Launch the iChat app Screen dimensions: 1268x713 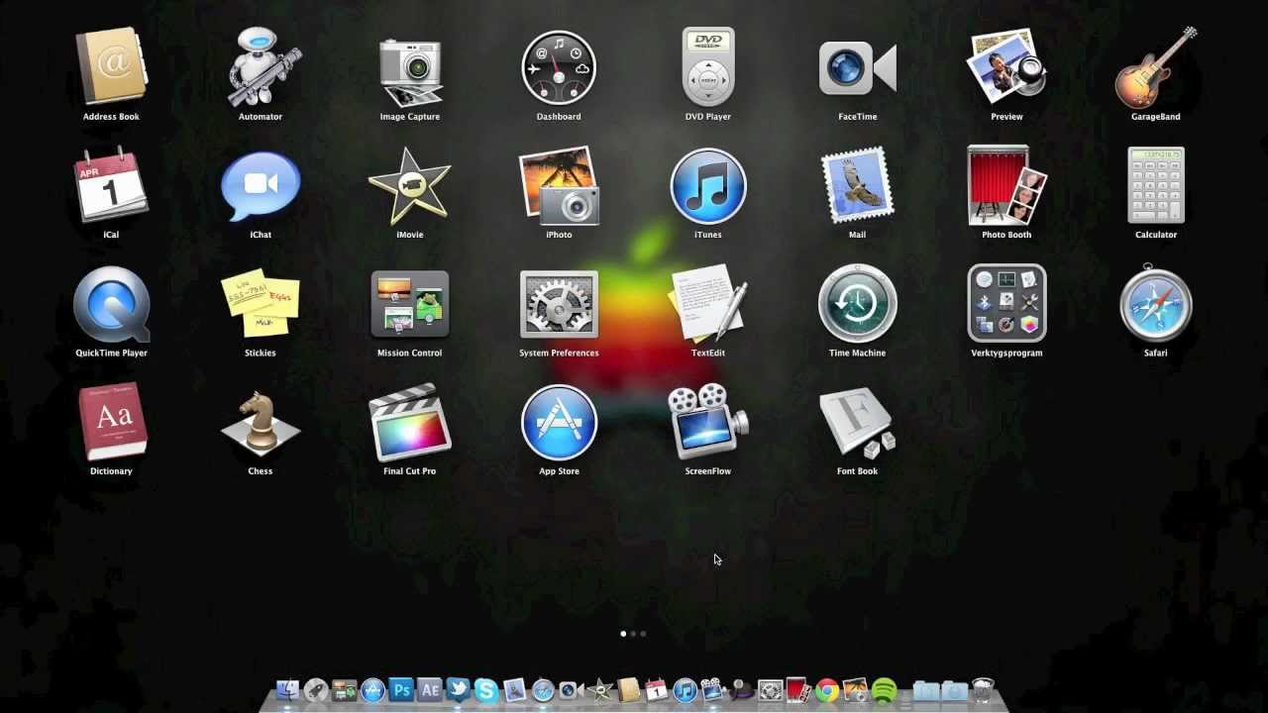tap(261, 186)
